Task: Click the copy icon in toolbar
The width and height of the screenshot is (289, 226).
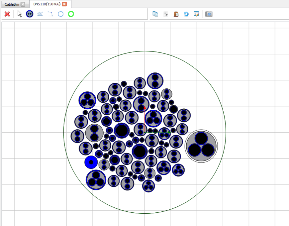Action: point(155,14)
